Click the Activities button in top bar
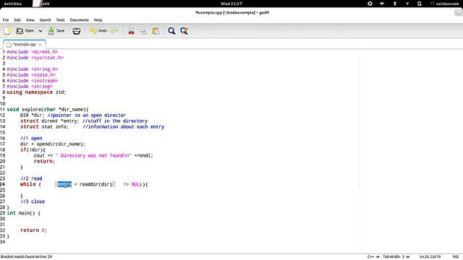This screenshot has width=463, height=260. click(x=13, y=4)
